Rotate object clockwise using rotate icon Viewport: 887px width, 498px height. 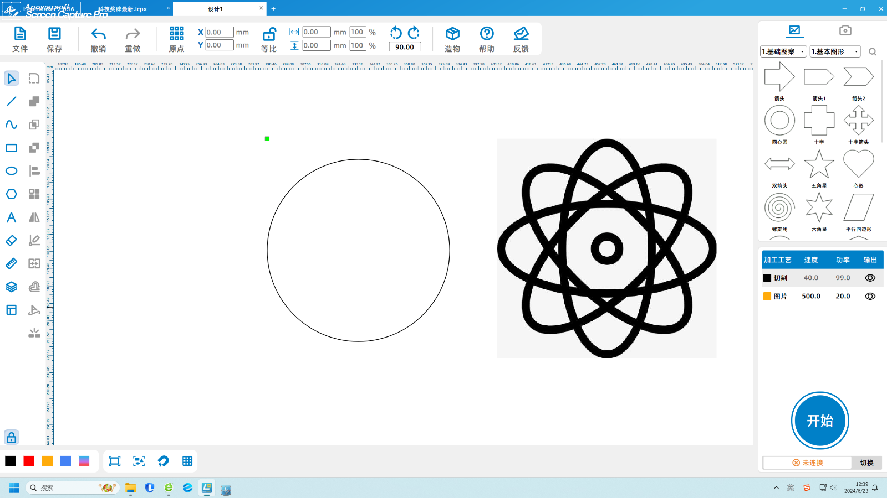(414, 33)
